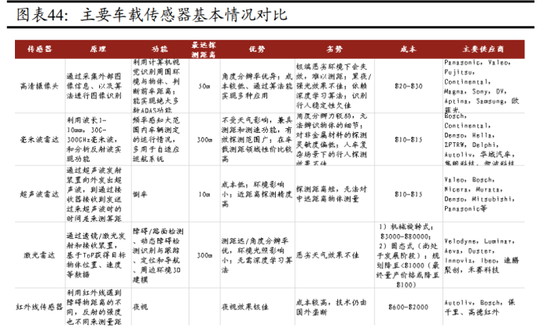Click the 激光雷达 function cell 障碍/路面检测
540x334 pixels.
pyautogui.click(x=158, y=255)
